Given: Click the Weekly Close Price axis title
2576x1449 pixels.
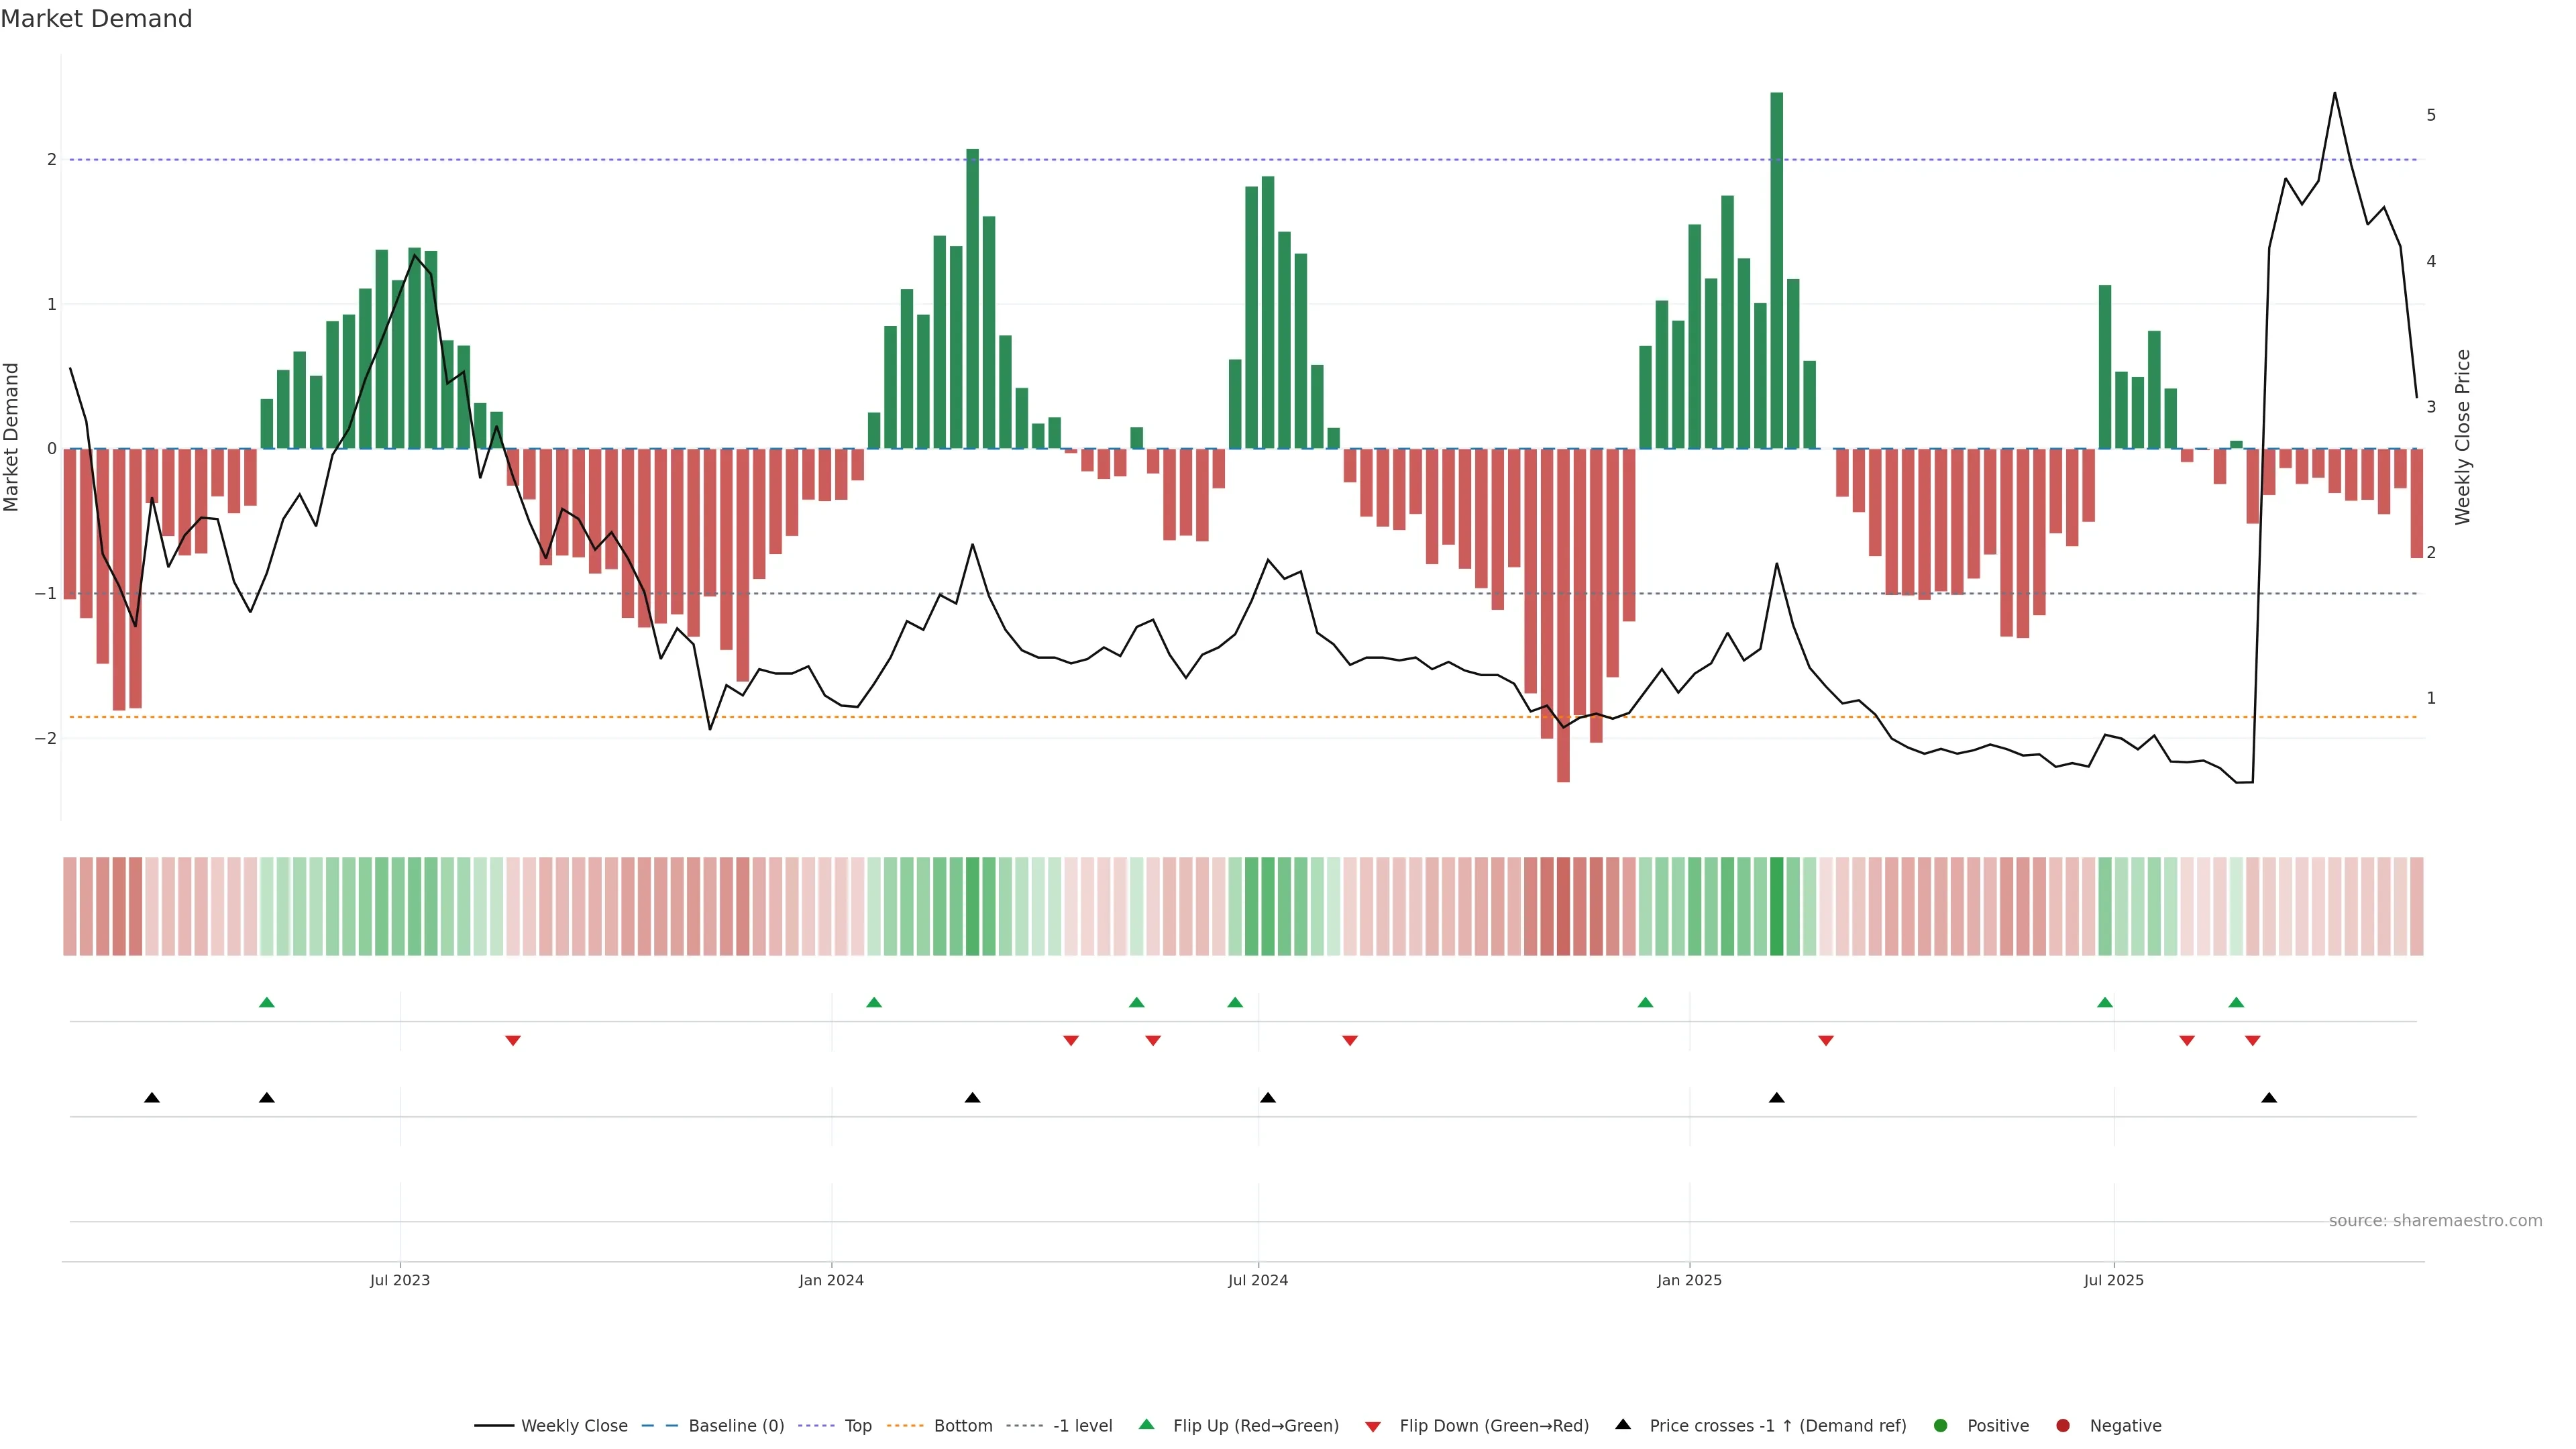Looking at the screenshot, I should pos(2462,437).
